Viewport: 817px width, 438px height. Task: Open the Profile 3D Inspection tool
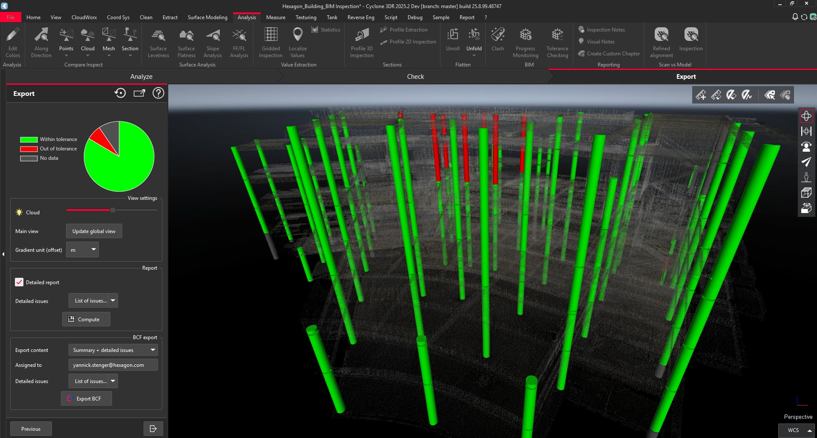(361, 40)
